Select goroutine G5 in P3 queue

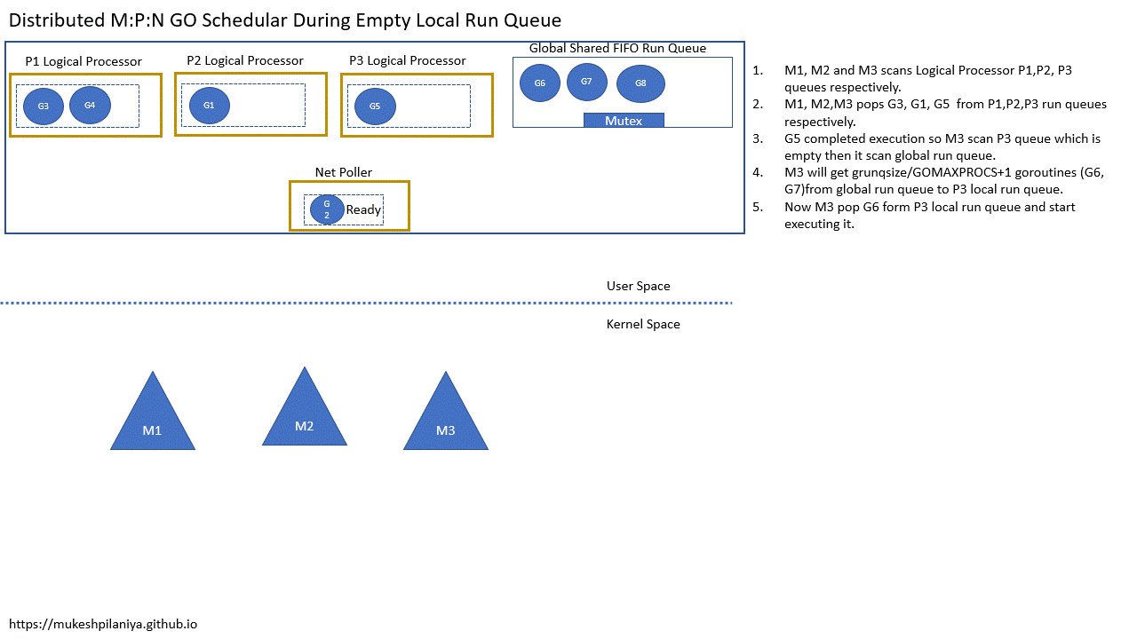tap(374, 105)
